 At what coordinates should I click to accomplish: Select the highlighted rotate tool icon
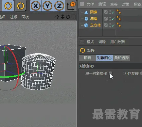click(8, 6)
